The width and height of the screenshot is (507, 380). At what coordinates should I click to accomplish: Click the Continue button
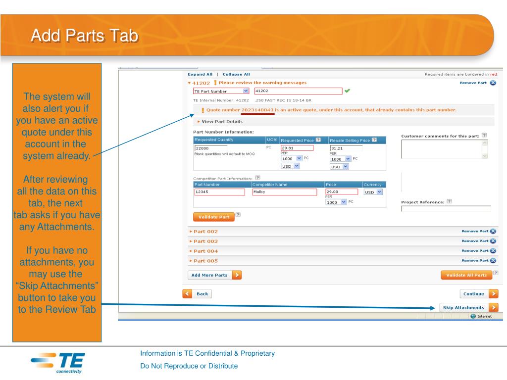pyautogui.click(x=479, y=294)
